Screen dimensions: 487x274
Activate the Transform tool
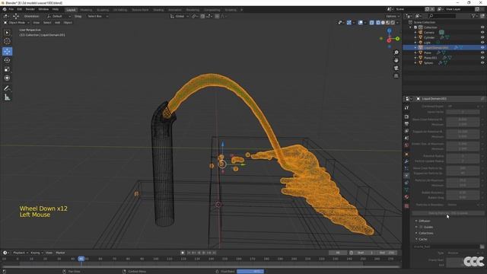[x=7, y=78]
